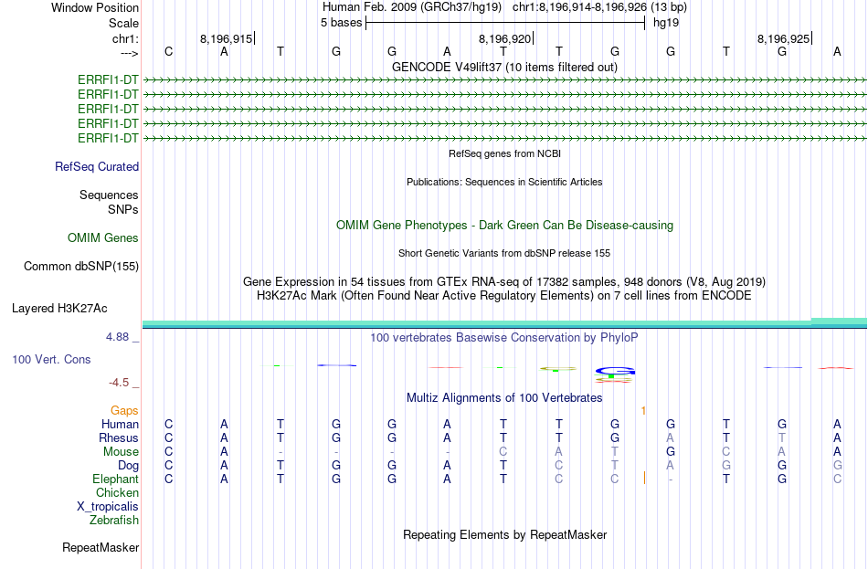Click the Human Feb. 2009 (GRCh37/hg19) assembly text
Screen dimensions: 868x569
(412, 7)
